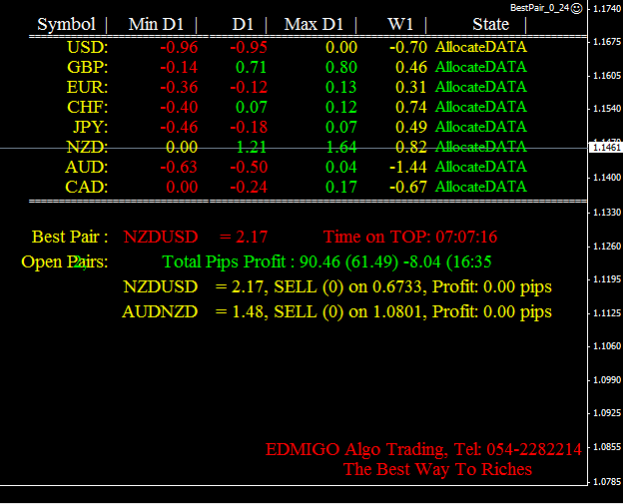Click the 1.0785 price scale label
623x504 pixels.
click(x=606, y=482)
